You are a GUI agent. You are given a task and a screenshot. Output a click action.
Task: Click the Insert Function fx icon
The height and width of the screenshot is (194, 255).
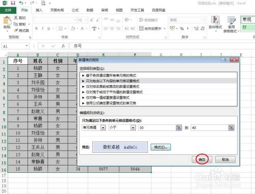coord(63,46)
